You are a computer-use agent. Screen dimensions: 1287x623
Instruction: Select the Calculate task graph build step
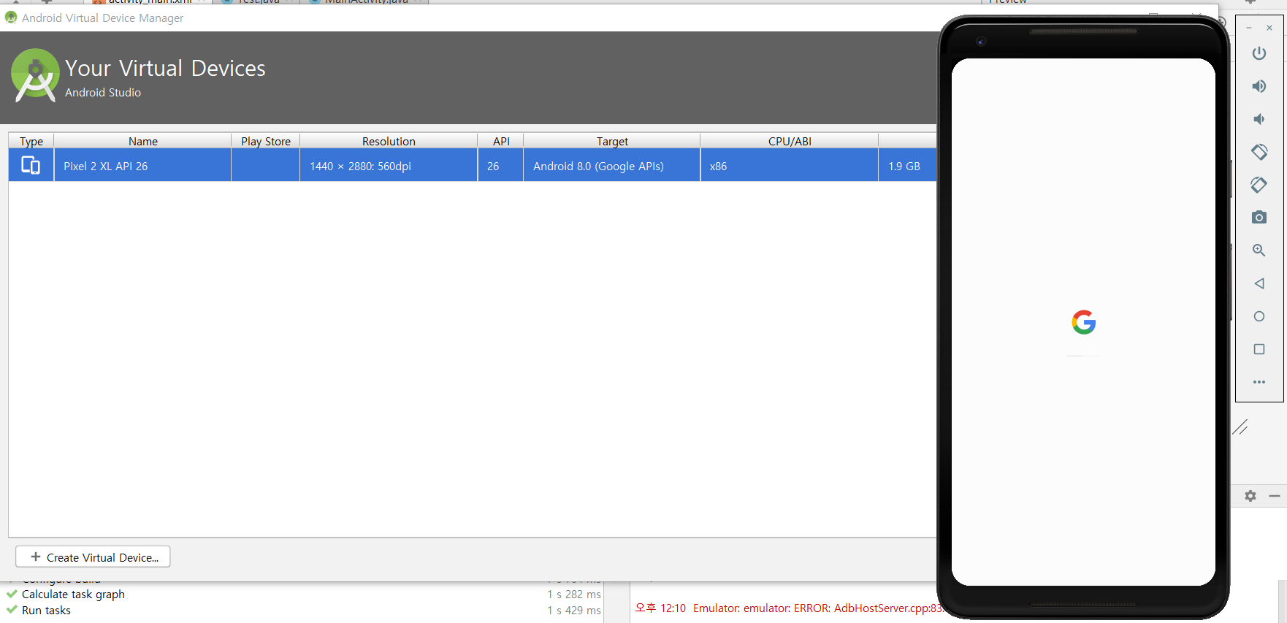coord(73,595)
